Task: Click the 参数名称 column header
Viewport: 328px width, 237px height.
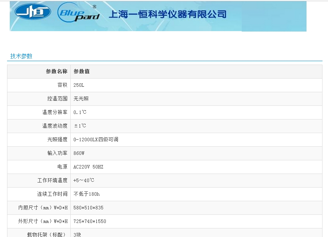Action: (x=57, y=72)
